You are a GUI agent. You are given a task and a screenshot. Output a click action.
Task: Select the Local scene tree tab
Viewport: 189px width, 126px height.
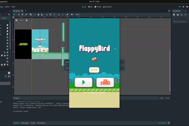(4, 18)
